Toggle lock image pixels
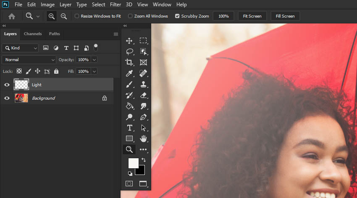The width and height of the screenshot is (357, 198). (x=28, y=71)
